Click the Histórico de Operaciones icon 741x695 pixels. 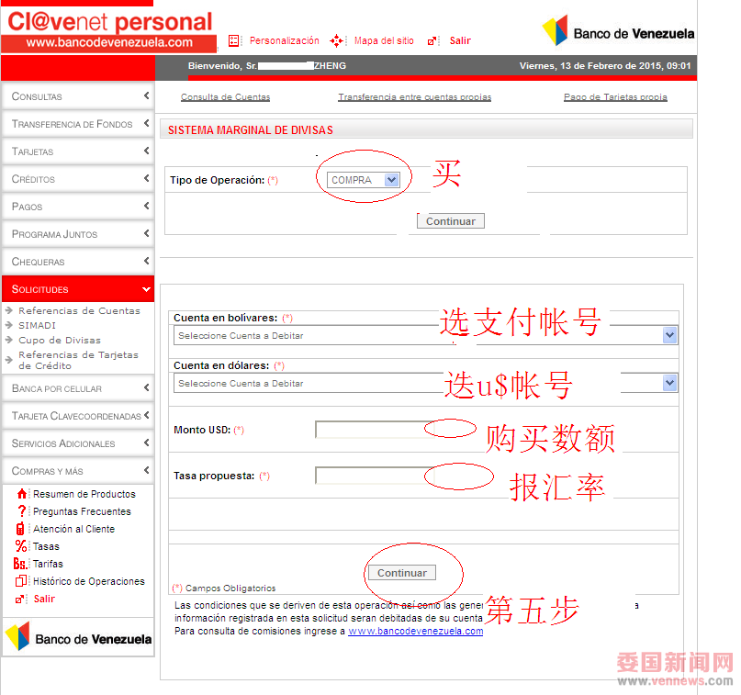pos(21,581)
